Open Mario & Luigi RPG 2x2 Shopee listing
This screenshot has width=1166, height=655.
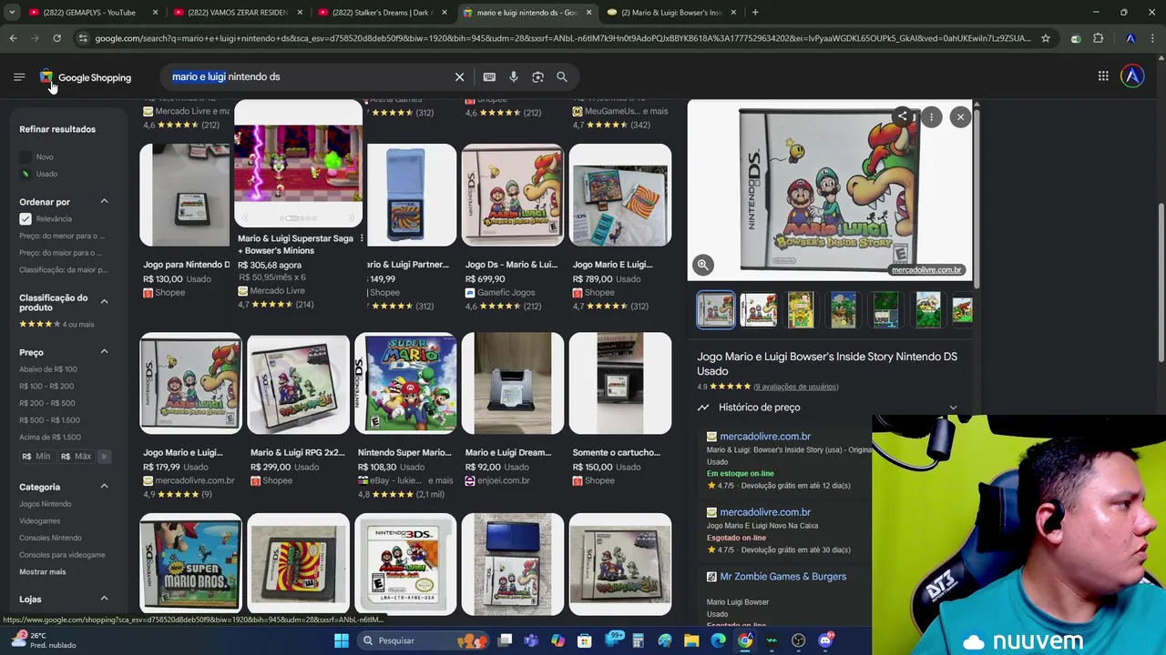coord(298,411)
